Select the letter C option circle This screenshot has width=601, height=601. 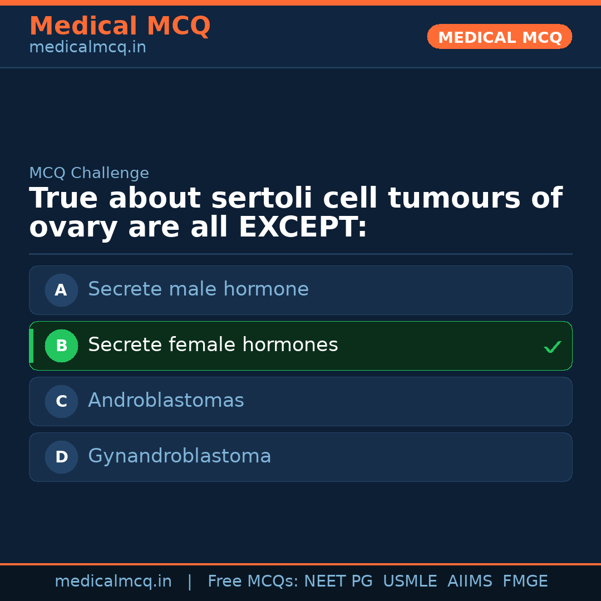point(61,401)
